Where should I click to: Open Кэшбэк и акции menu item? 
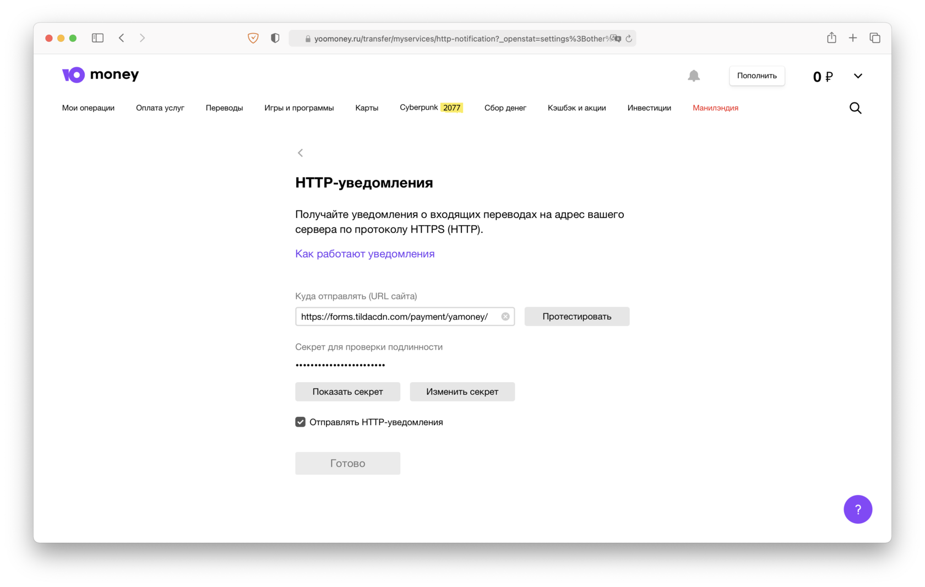pos(577,108)
